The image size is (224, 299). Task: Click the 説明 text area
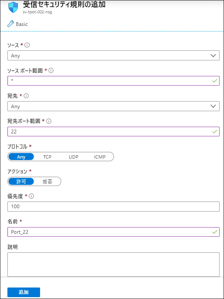click(113, 264)
